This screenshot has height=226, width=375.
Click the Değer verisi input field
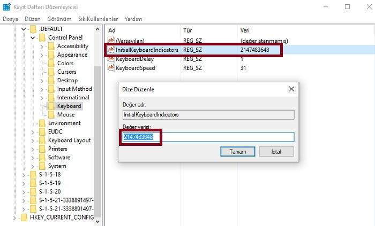point(225,137)
